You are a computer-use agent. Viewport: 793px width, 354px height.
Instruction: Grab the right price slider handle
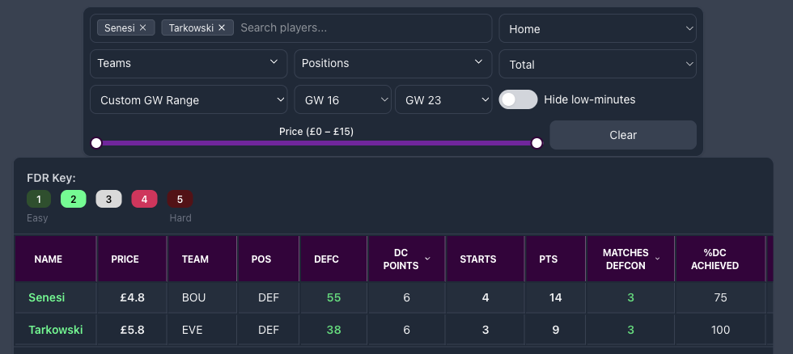pos(536,143)
